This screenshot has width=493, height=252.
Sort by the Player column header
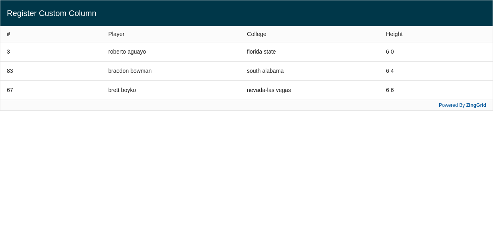pos(117,34)
